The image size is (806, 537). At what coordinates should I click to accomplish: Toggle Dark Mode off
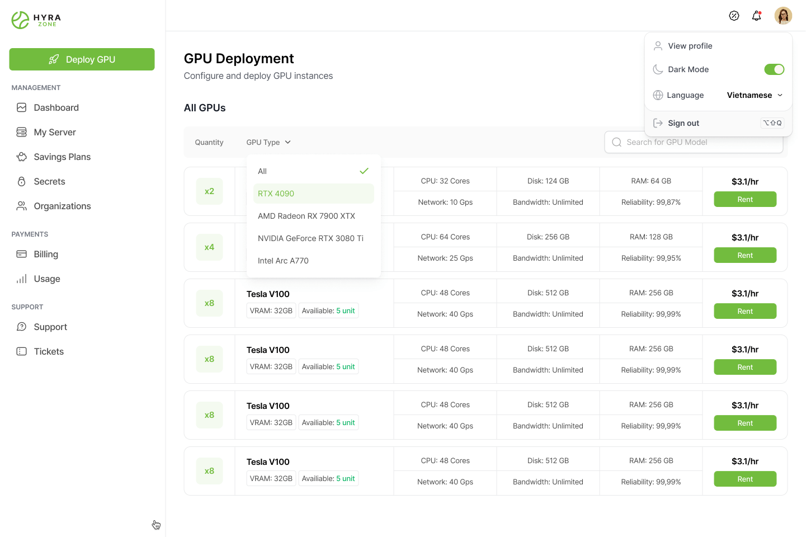click(774, 69)
